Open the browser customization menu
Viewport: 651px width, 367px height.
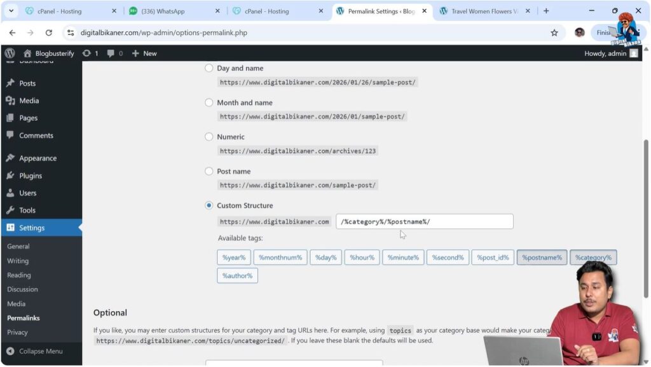coord(638,32)
